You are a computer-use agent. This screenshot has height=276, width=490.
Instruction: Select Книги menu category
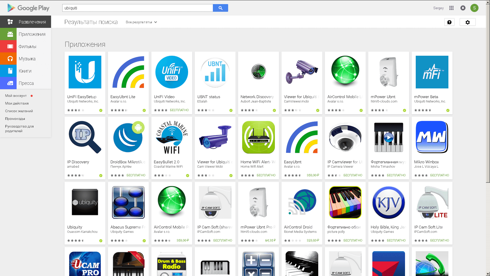(25, 71)
